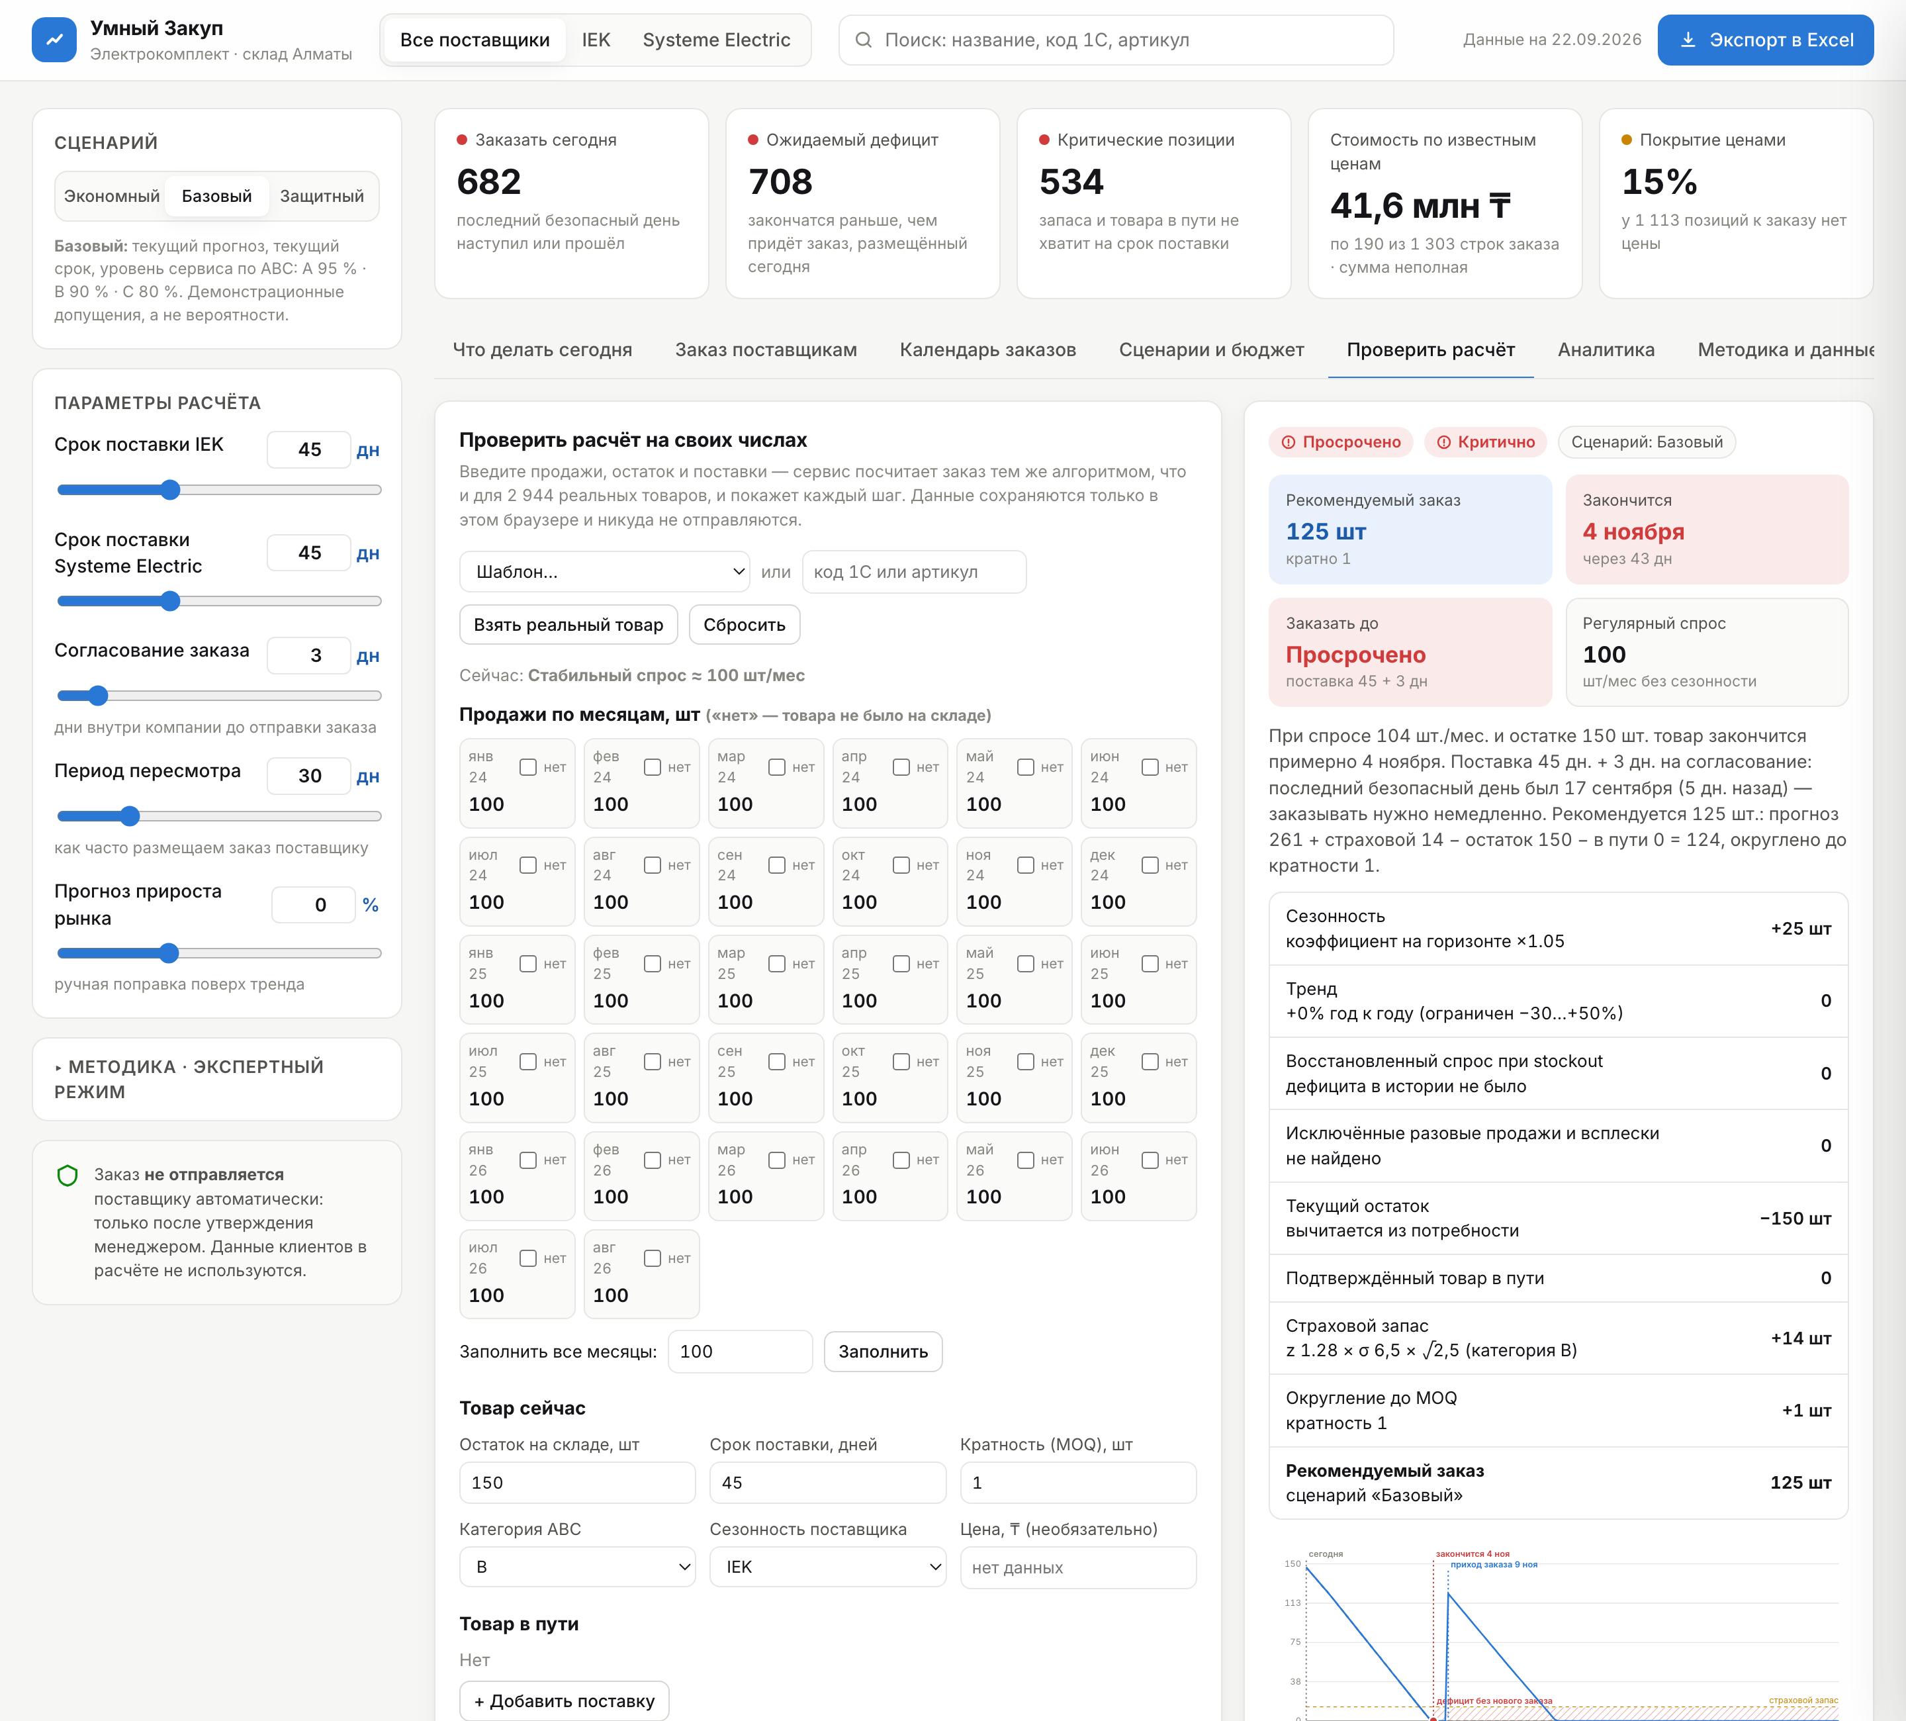This screenshot has height=1721, width=1906.
Task: Open the Сезонность поставщика dropdown
Action: tap(827, 1567)
